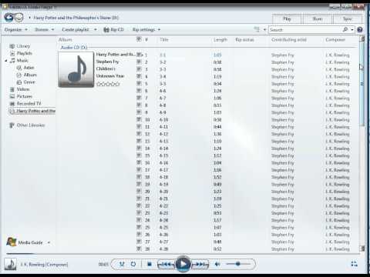This screenshot has width=370, height=277.
Task: Uncheck track 25 rip checkbox
Action: pyautogui.click(x=139, y=227)
